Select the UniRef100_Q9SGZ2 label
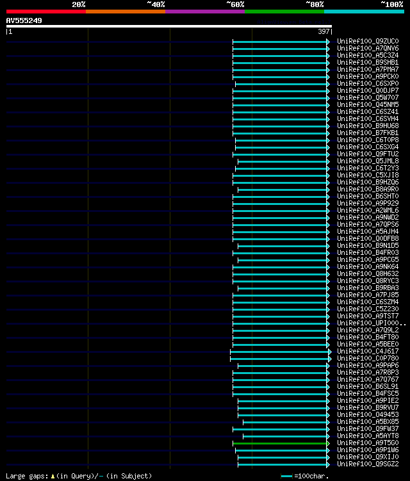 368,464
